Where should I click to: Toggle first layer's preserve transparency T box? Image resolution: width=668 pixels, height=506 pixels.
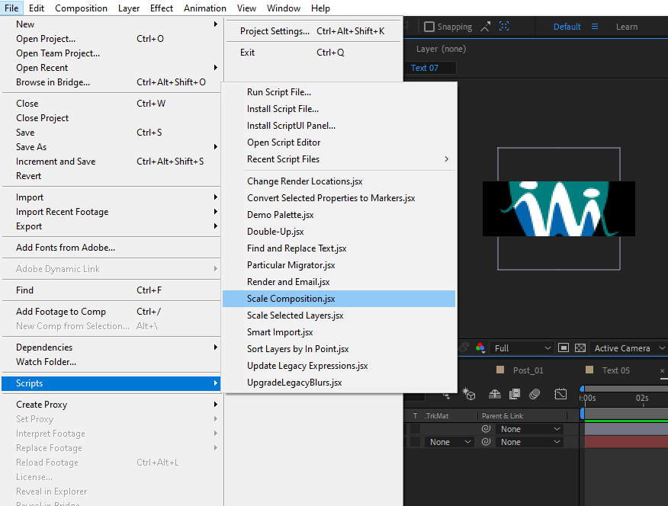tap(415, 429)
